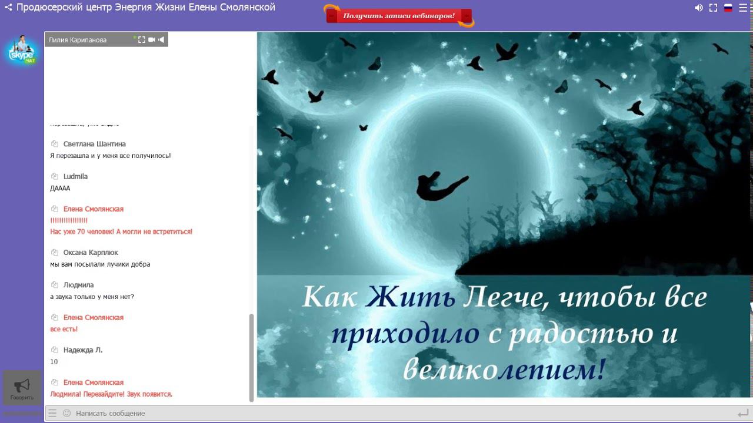Toggle the speaker in Лилия Карипанова's video panel
Screen dimensions: 753x423
click(x=161, y=40)
